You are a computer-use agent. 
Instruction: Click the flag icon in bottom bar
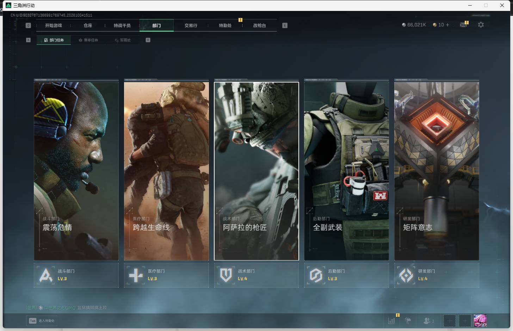pos(408,321)
